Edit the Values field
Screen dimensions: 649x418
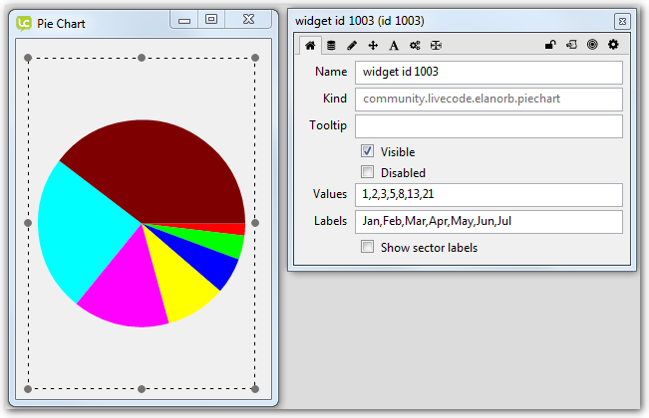point(488,195)
